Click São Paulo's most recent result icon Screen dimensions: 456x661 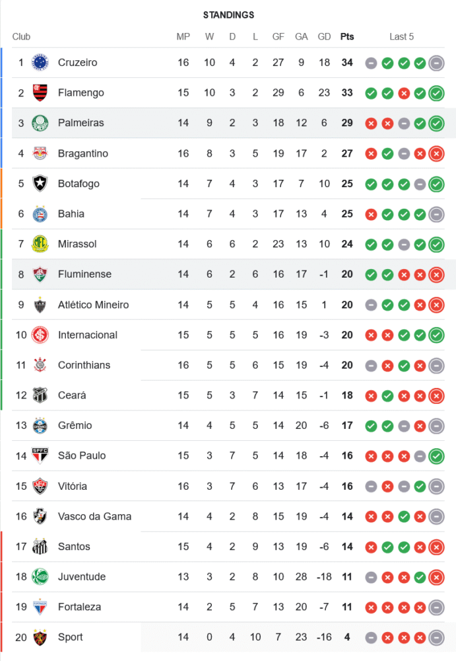pos(436,456)
